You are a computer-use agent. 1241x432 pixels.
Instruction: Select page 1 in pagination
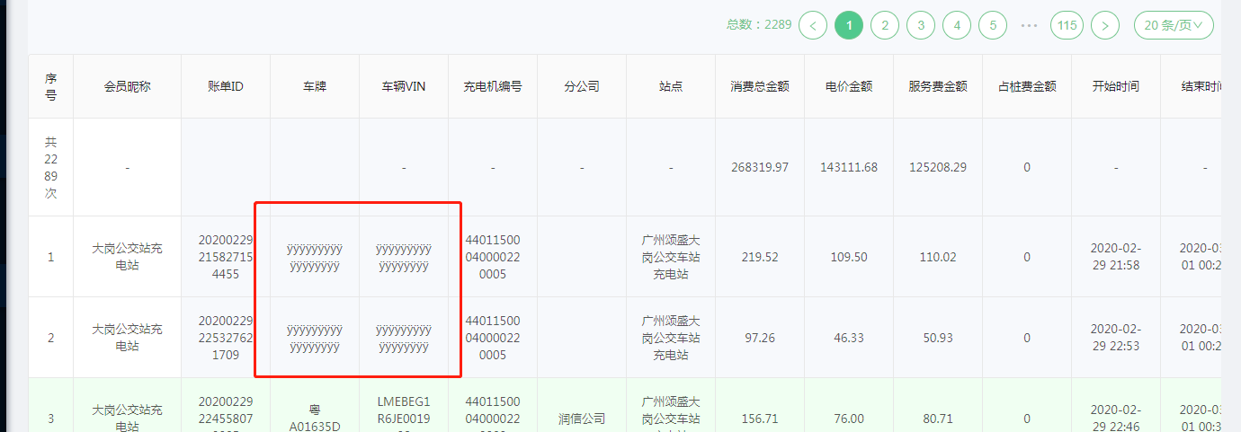click(x=849, y=25)
